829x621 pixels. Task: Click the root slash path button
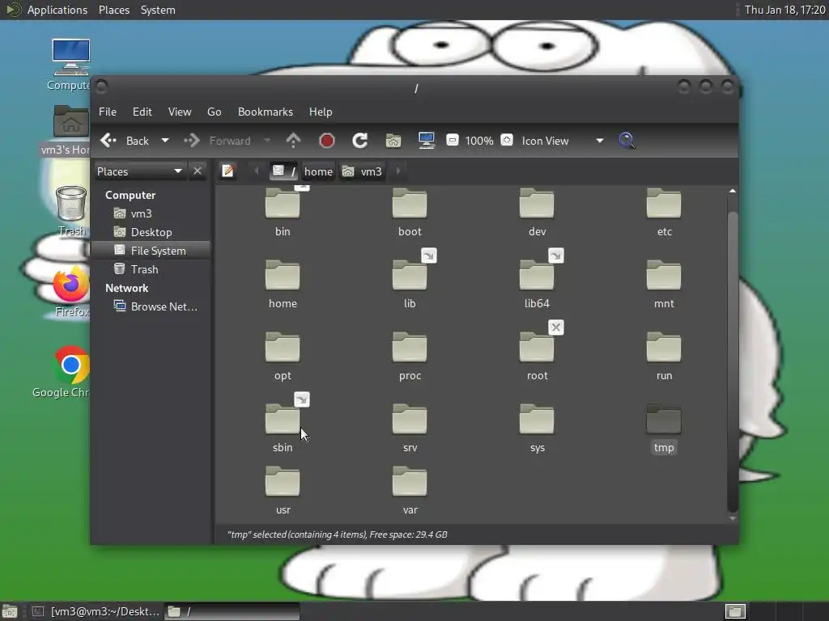pos(284,171)
